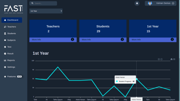Reset chart zoom with home icon
The width and height of the screenshot is (180, 101).
[172, 59]
